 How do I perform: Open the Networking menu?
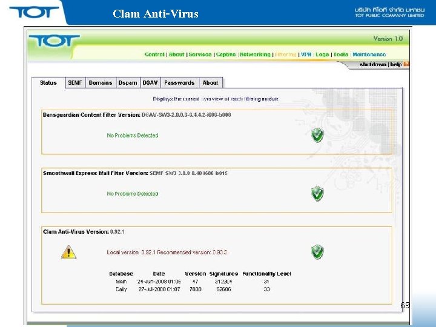point(255,54)
